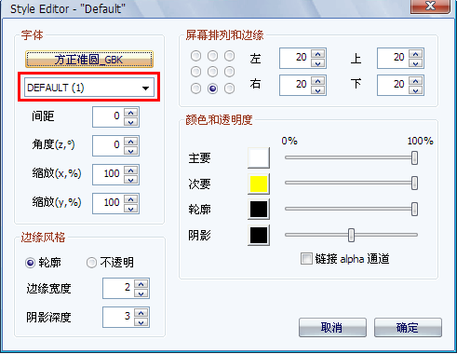Decrease the 阴影深度 shadow depth
457x354 pixels.
141,322
